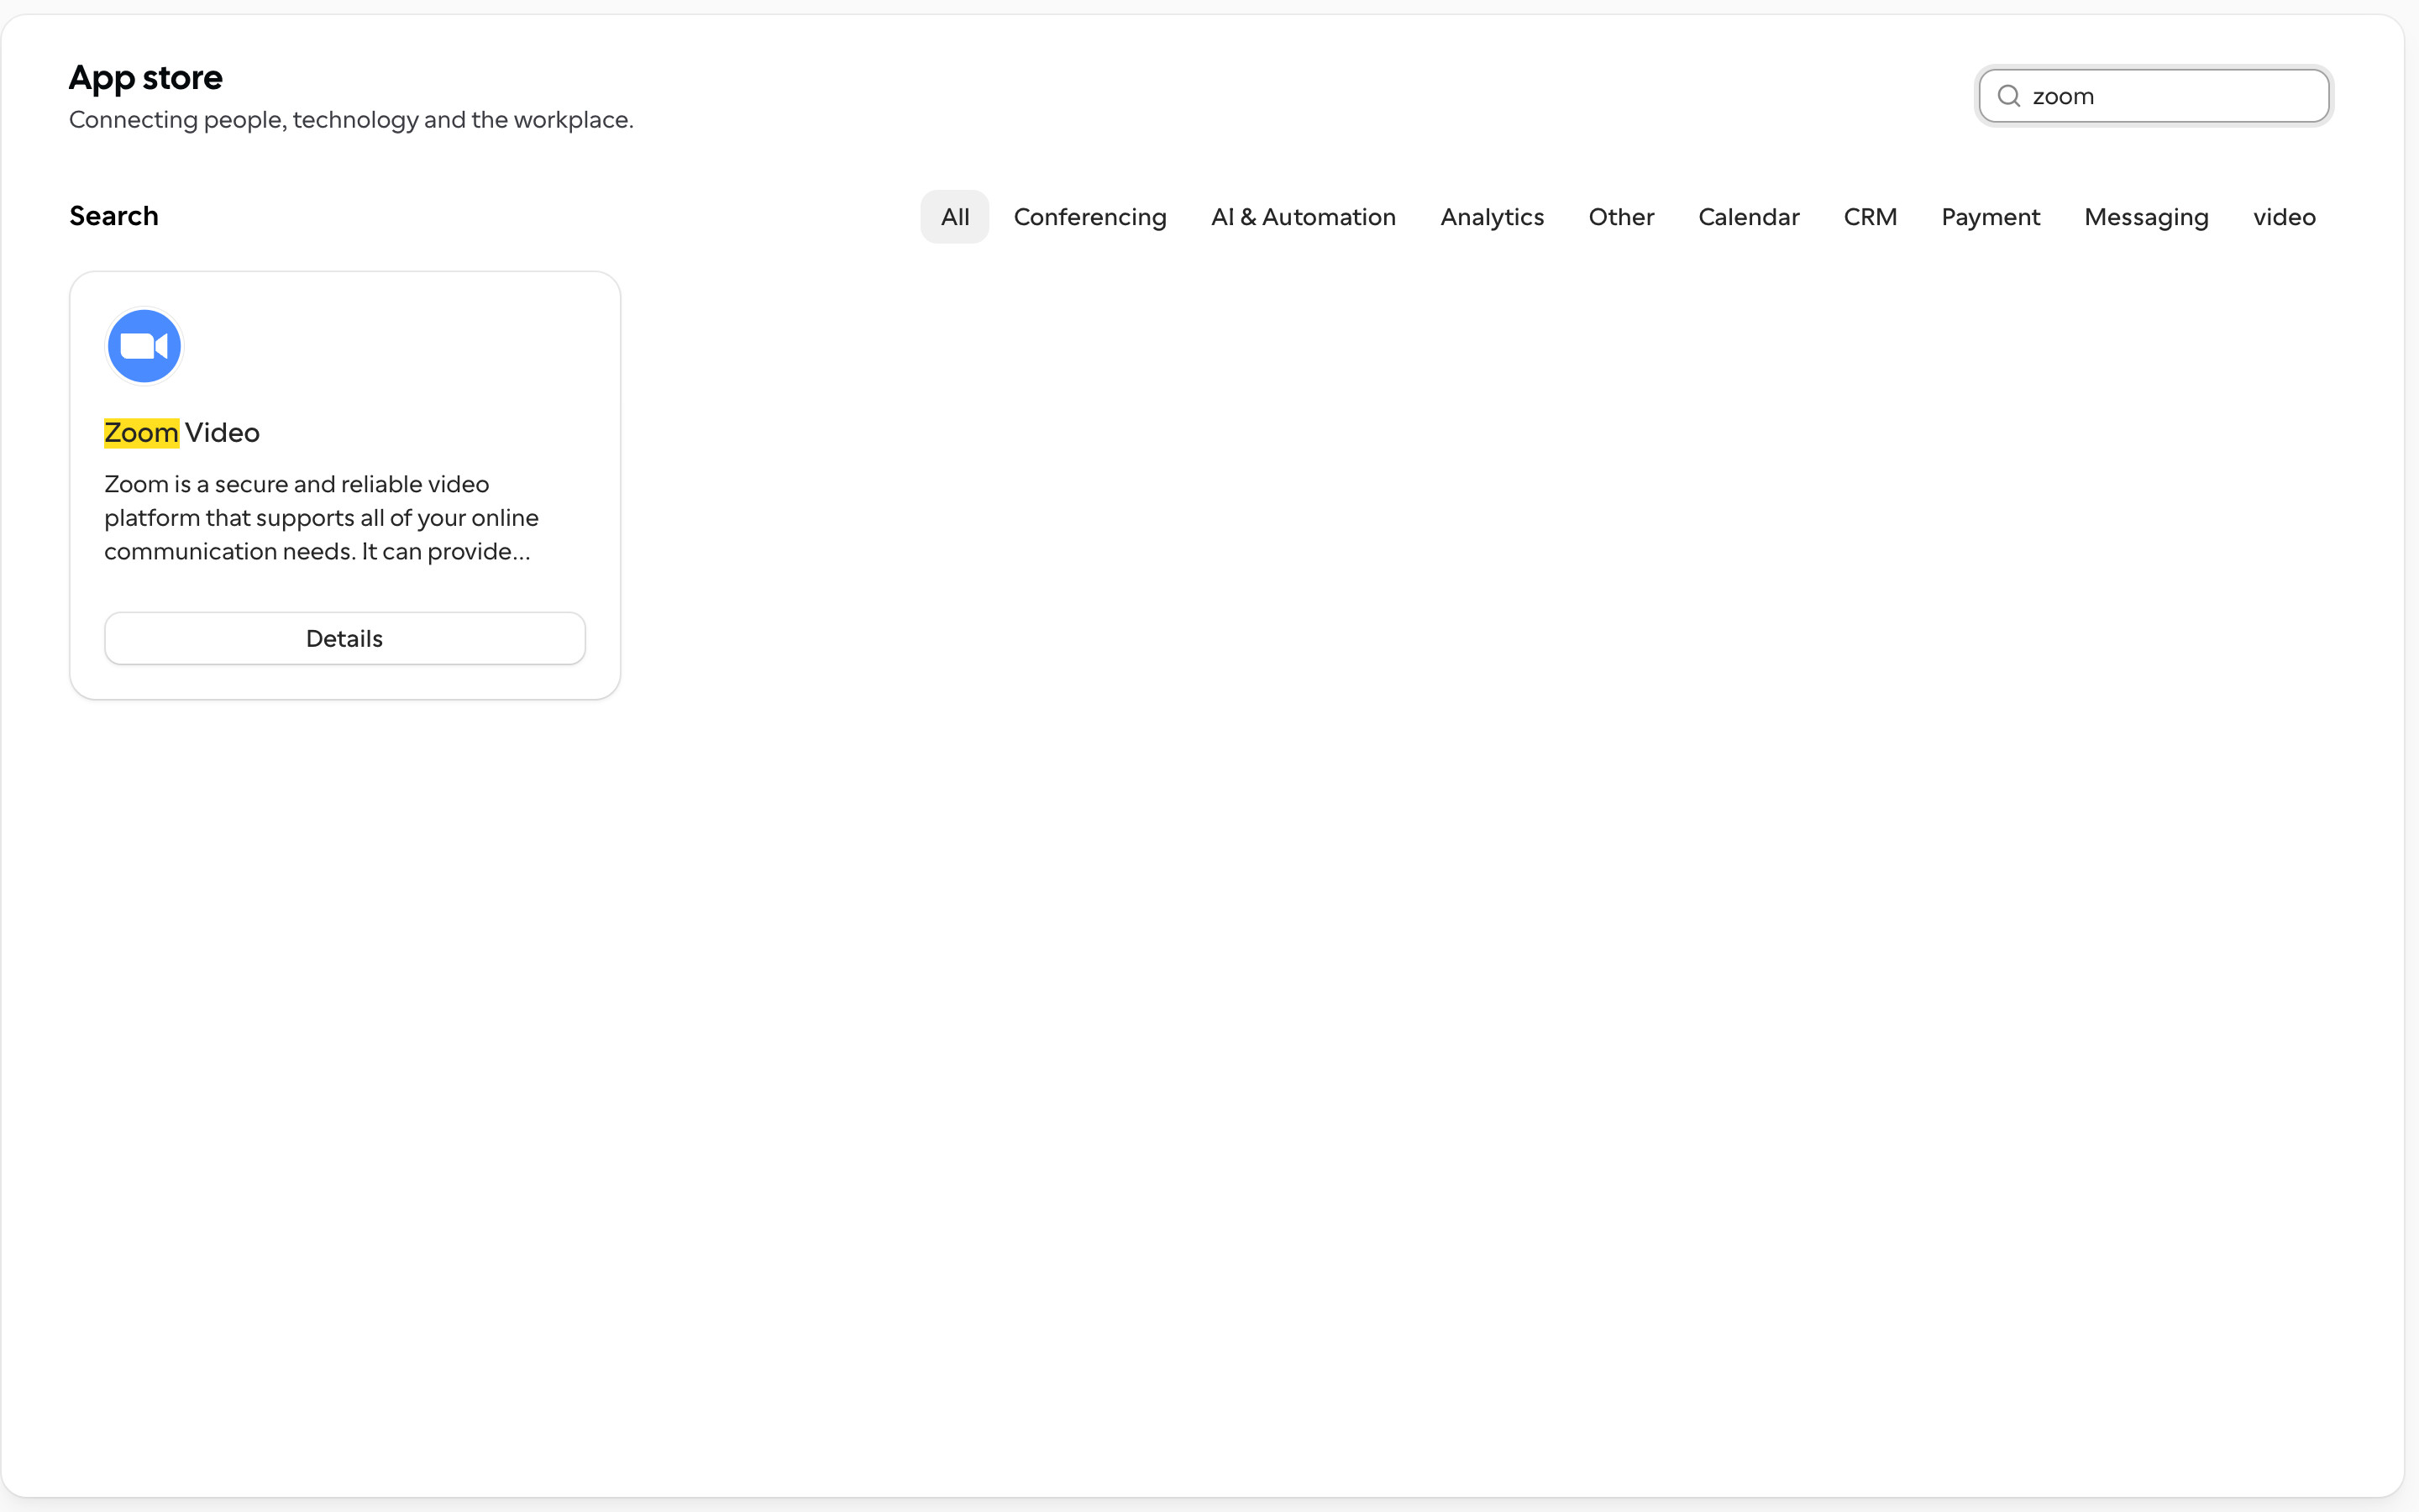Screen dimensions: 2419x1512
Task: Click the Zoom Video description text
Action: [x=321, y=518]
